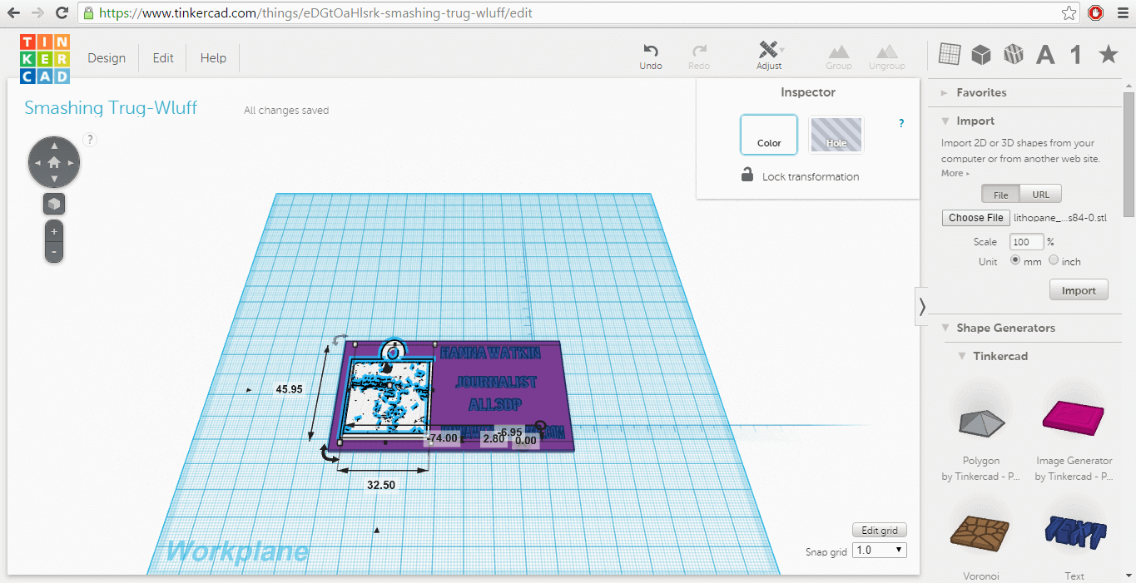Open the Color picker swatch
The image size is (1136, 583).
tap(769, 135)
